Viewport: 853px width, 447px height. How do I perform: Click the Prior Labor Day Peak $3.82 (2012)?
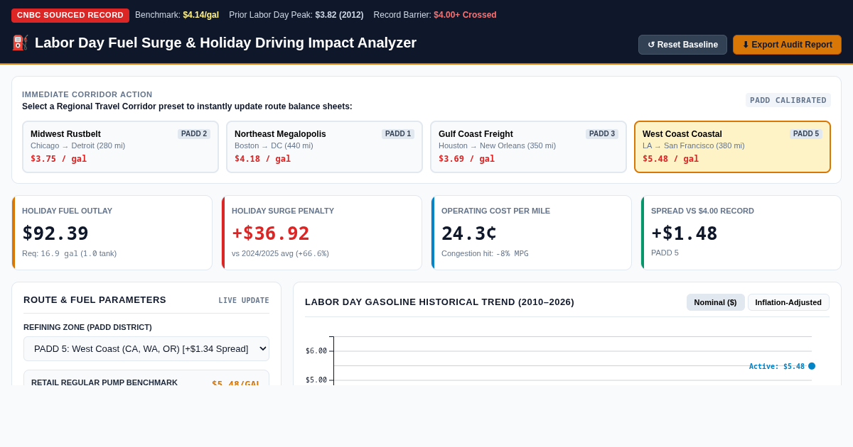296,15
